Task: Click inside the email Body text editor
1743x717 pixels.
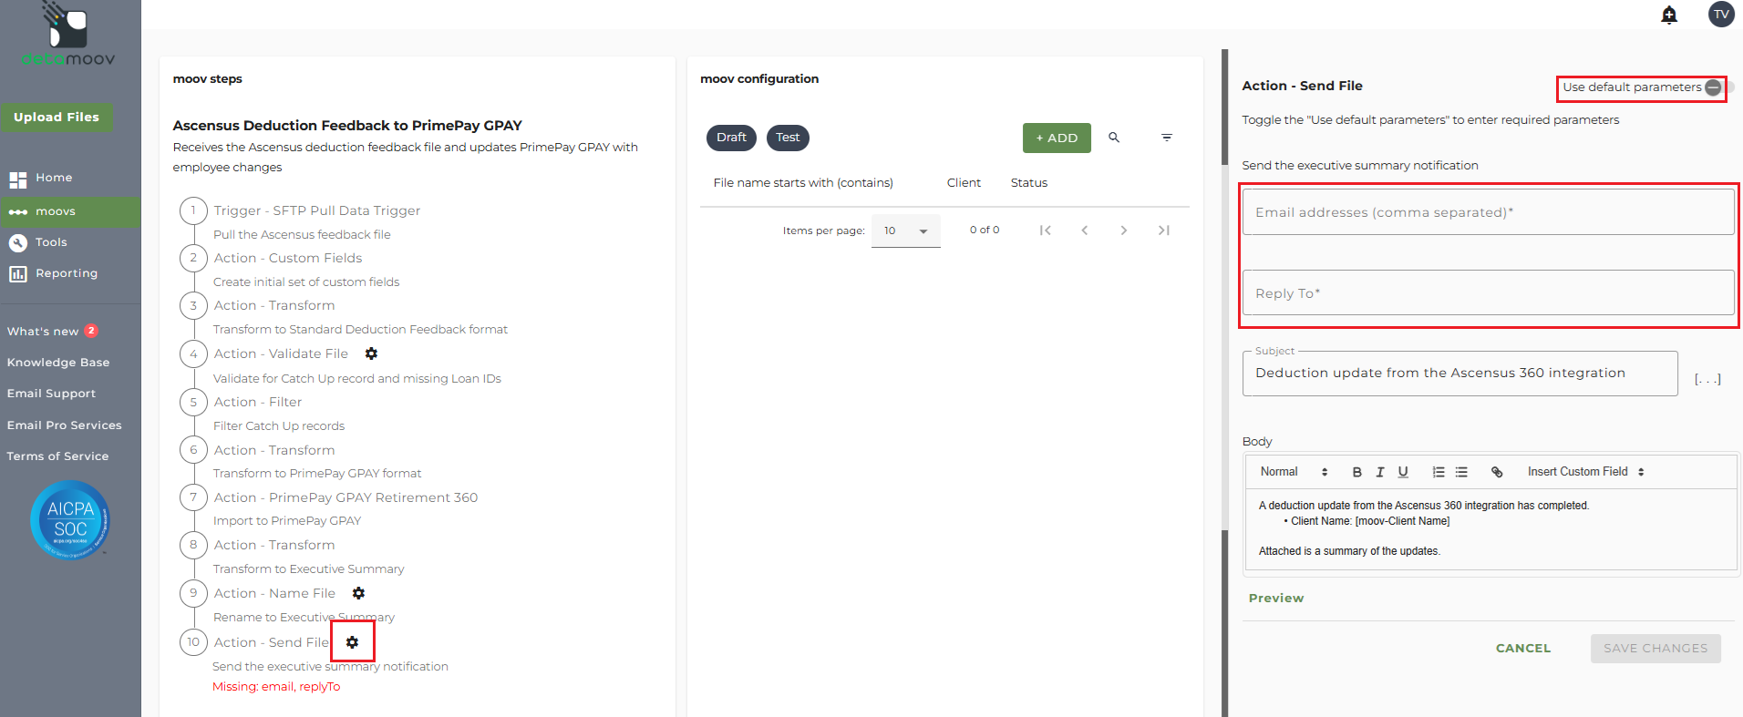Action: tap(1490, 529)
